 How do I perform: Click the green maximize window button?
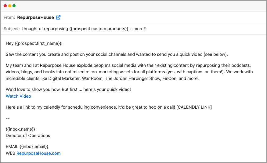(x=14, y=6)
